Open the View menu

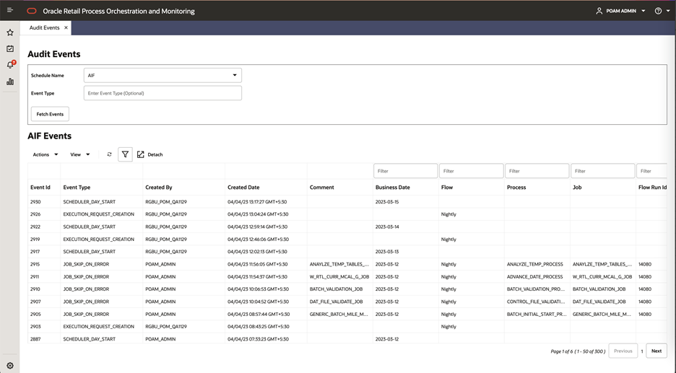click(80, 154)
